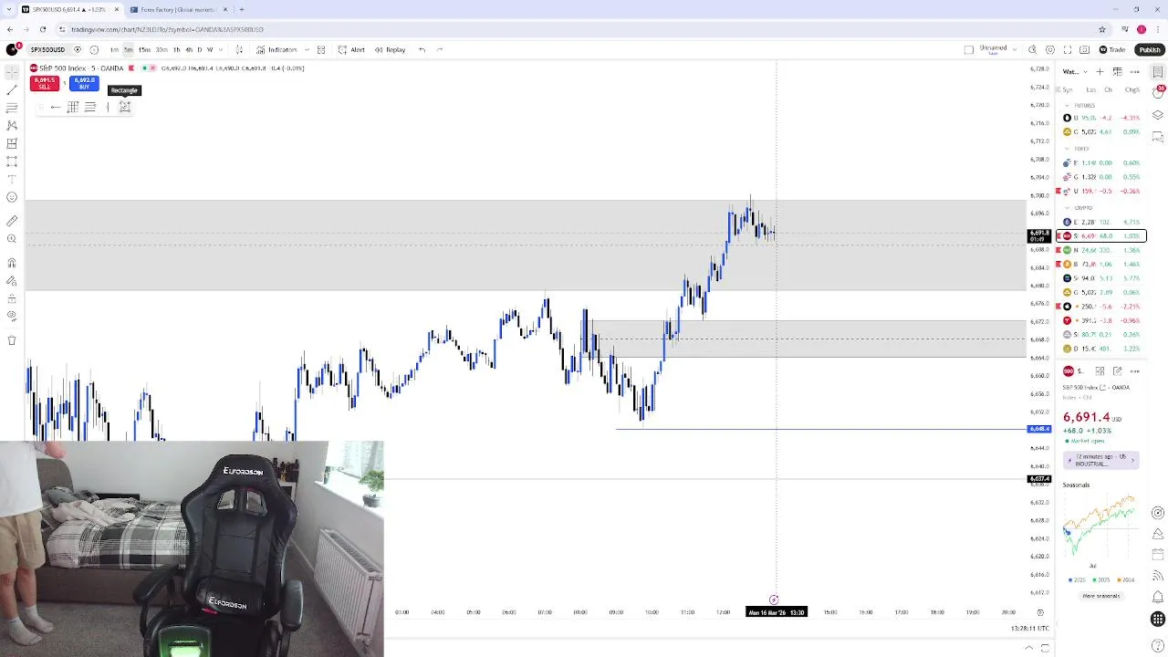1168x657 pixels.
Task: Toggle hide all drawings eye icon
Action: click(12, 316)
